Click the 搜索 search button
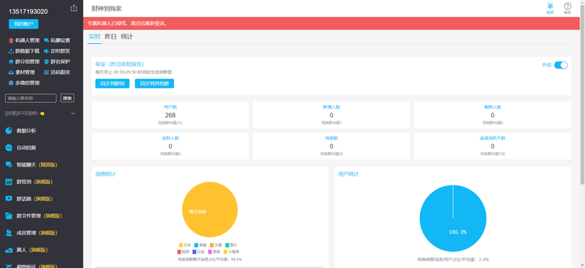Image resolution: width=585 pixels, height=268 pixels. [x=67, y=99]
